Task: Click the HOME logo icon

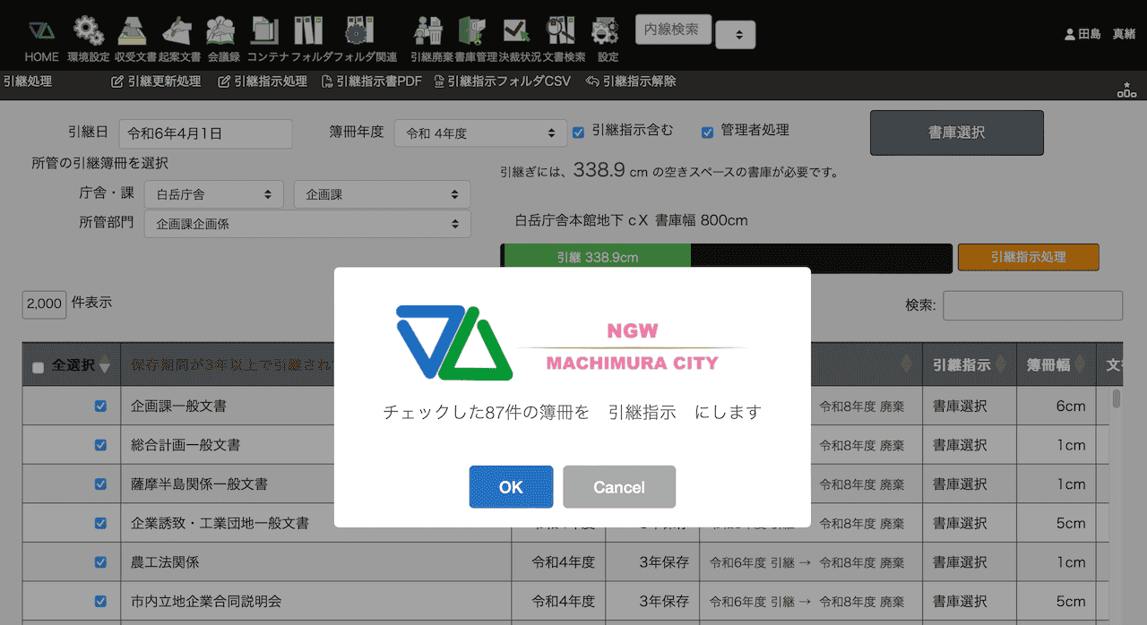Action: 41,31
